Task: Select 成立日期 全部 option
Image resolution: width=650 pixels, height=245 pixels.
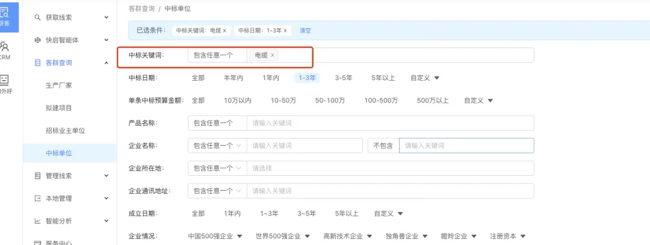Action: pos(198,214)
